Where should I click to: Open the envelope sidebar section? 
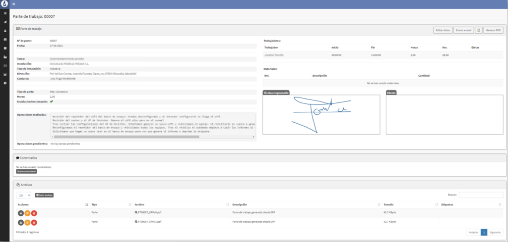(x=5, y=65)
